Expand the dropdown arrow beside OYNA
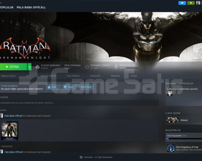This screenshot has width=202, height=161. [30, 67]
